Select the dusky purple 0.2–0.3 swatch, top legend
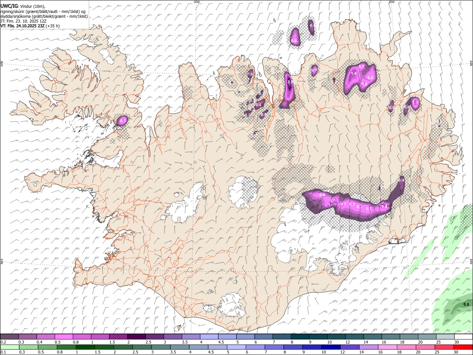The height and width of the screenshot is (355, 473). point(10,337)
